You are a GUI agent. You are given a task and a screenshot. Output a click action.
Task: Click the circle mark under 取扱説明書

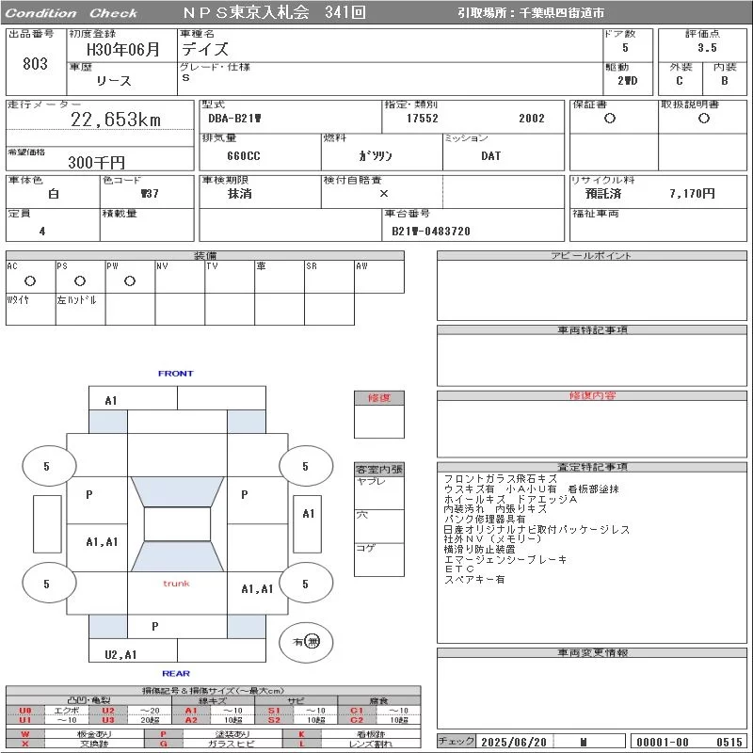[x=703, y=119]
